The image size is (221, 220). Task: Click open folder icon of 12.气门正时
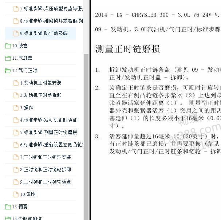[8, 71]
